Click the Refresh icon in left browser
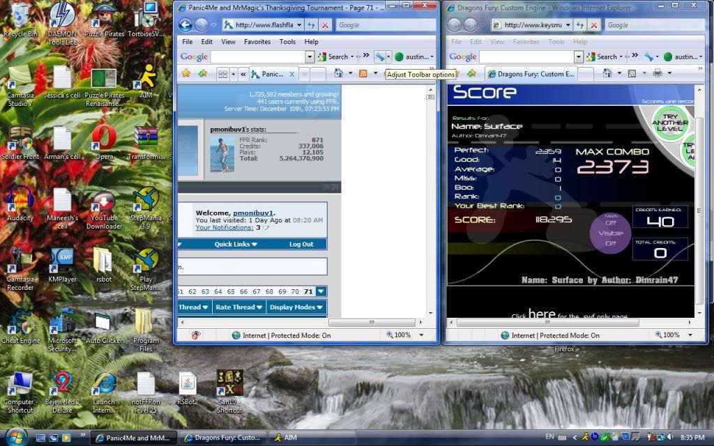The image size is (714, 446). [311, 25]
